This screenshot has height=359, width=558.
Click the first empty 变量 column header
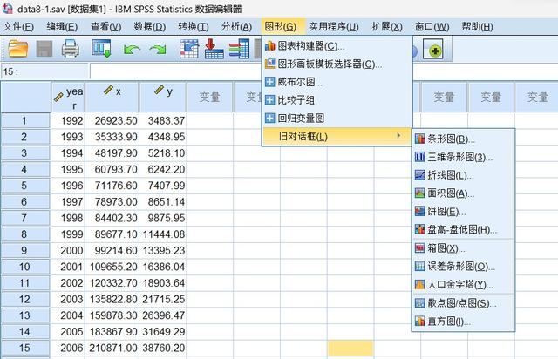209,97
